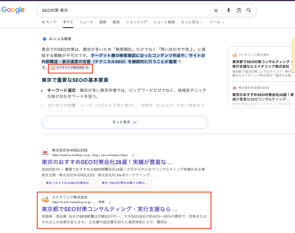Expand AI overview with もっと見る button
Screen dimensions: 295x233
pyautogui.click(x=125, y=122)
